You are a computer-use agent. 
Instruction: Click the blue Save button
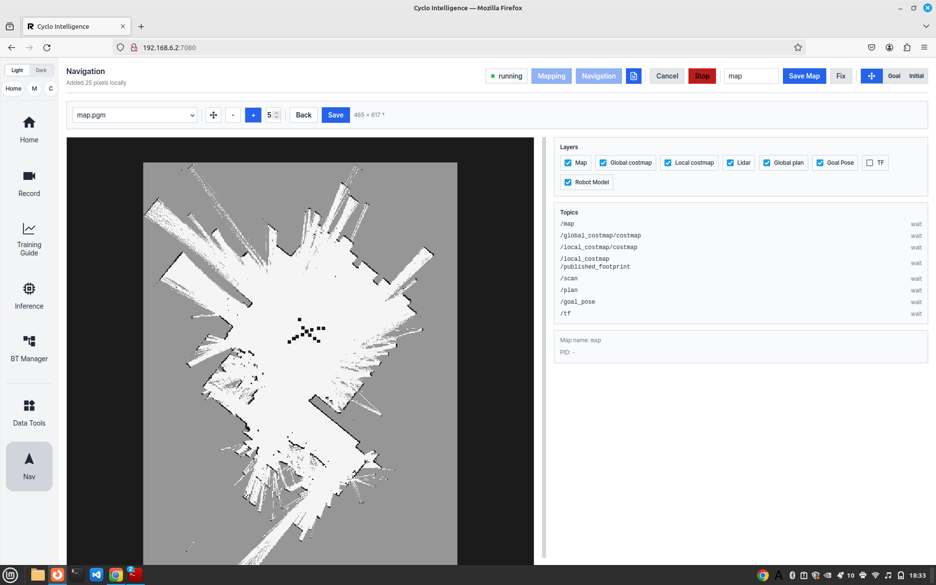tap(336, 115)
